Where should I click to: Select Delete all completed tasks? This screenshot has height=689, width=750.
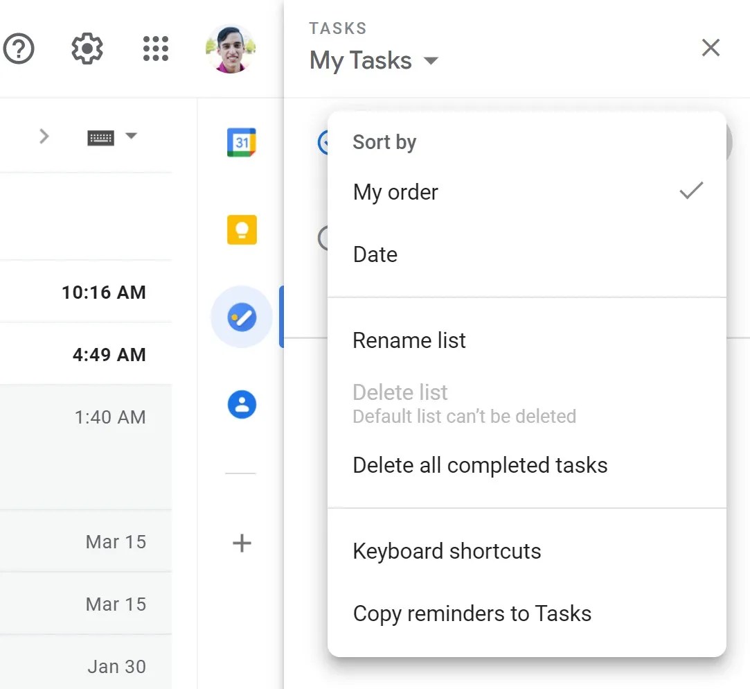pyautogui.click(x=480, y=465)
